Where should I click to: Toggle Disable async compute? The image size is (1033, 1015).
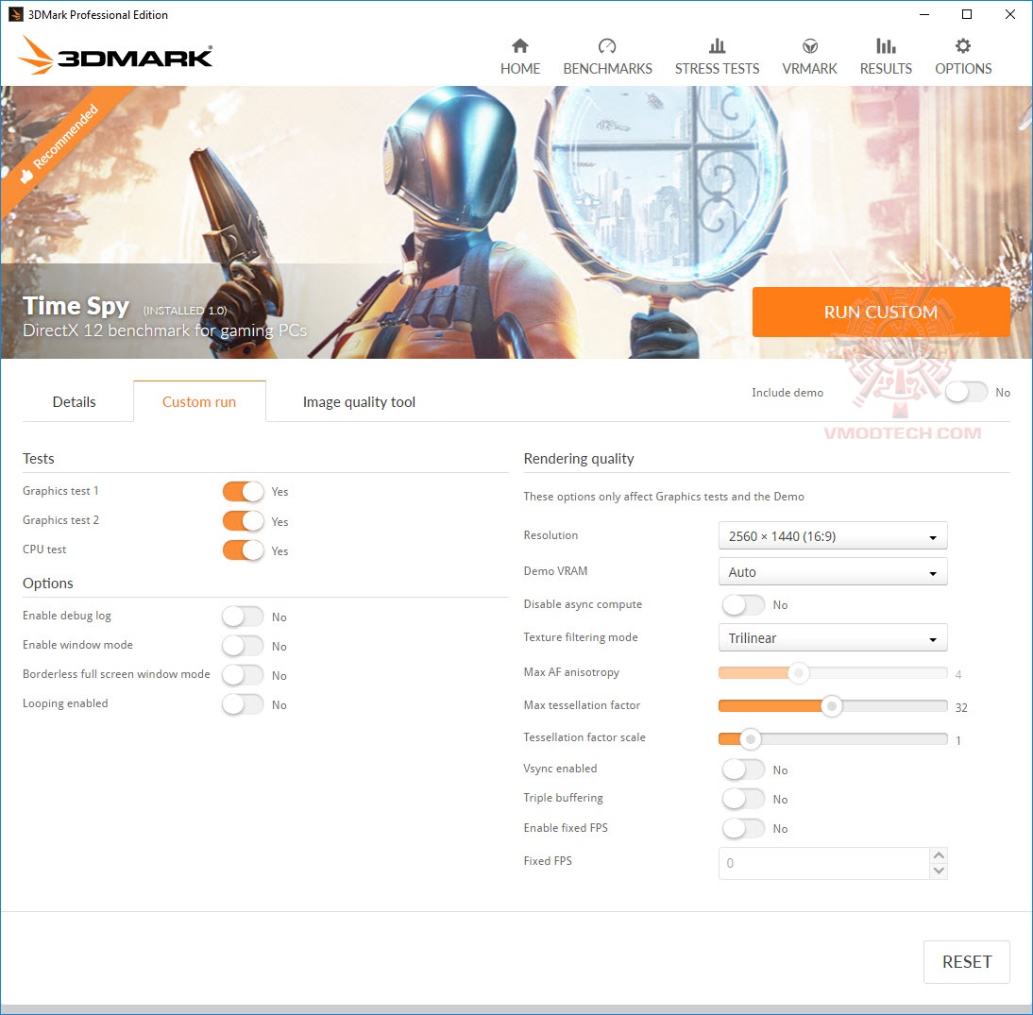(x=743, y=604)
